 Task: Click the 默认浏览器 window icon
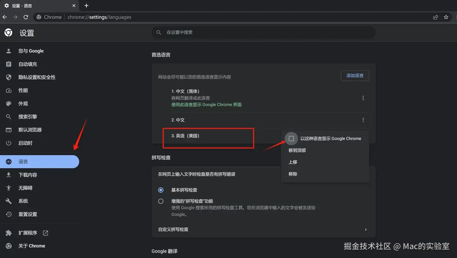click(x=9, y=130)
